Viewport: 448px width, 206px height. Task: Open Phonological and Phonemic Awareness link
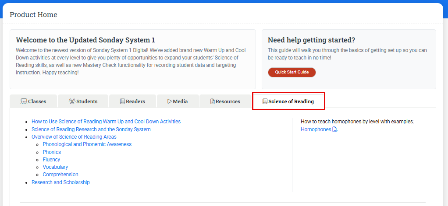(87, 144)
